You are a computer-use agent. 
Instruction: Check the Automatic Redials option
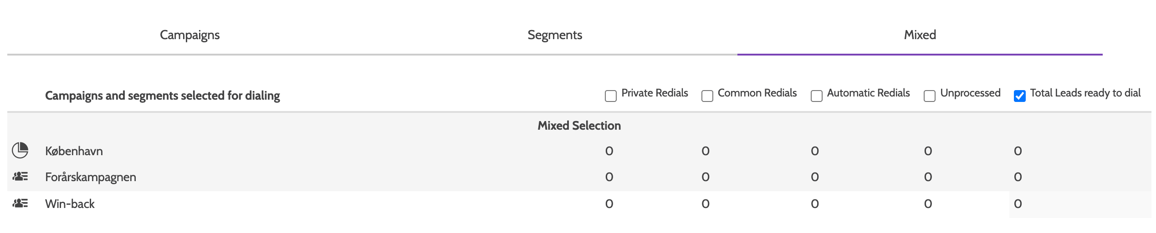pos(816,96)
